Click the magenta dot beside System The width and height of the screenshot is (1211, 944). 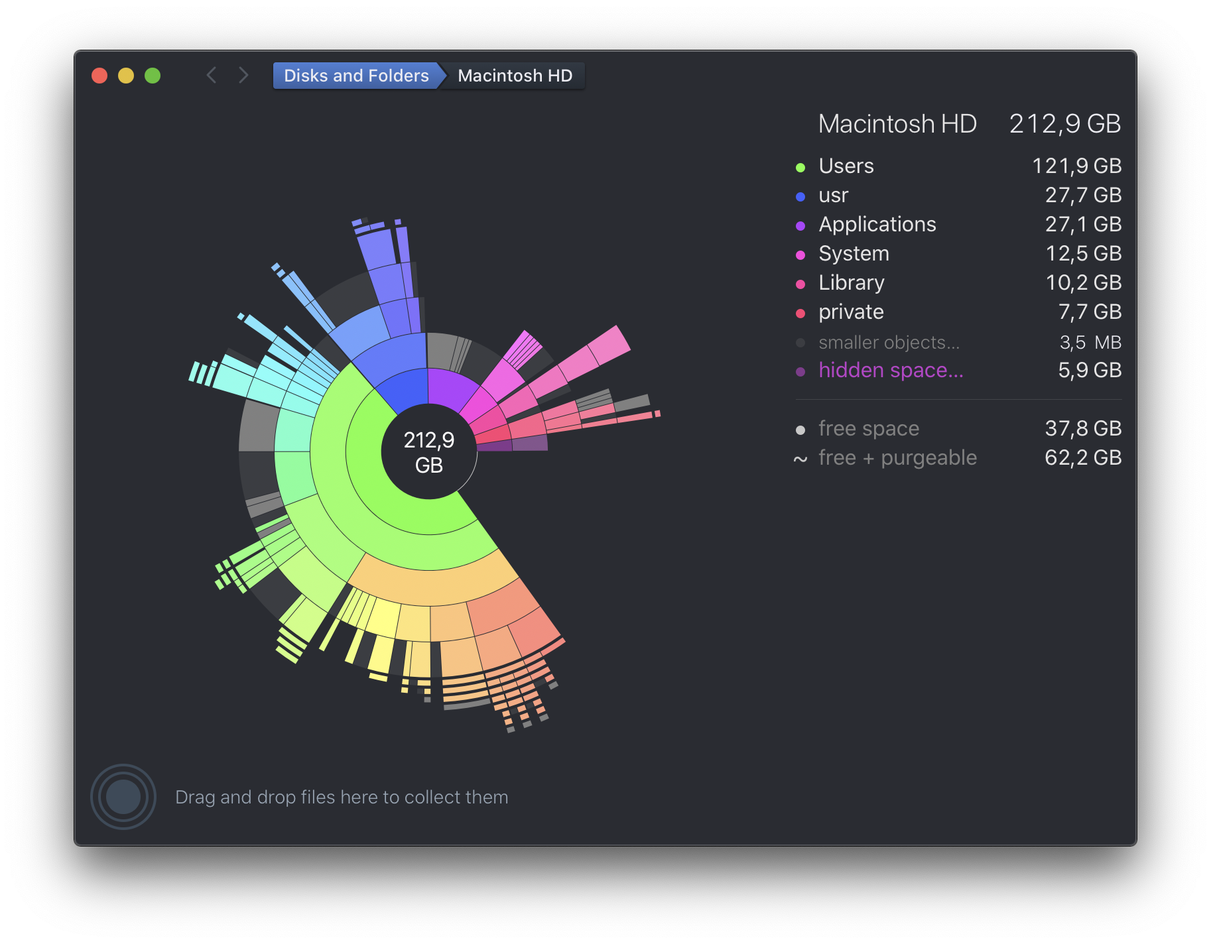(800, 255)
